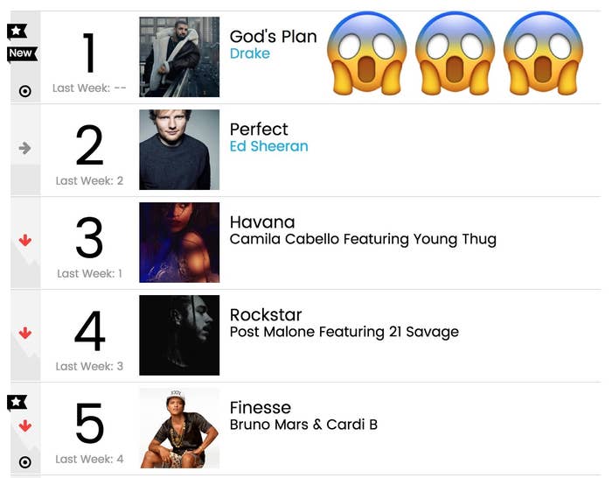Click the red down arrow beside Rockstar
Image resolution: width=612 pixels, height=478 pixels.
click(25, 333)
